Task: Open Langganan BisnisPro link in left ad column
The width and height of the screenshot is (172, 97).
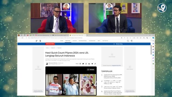Action: point(38,92)
